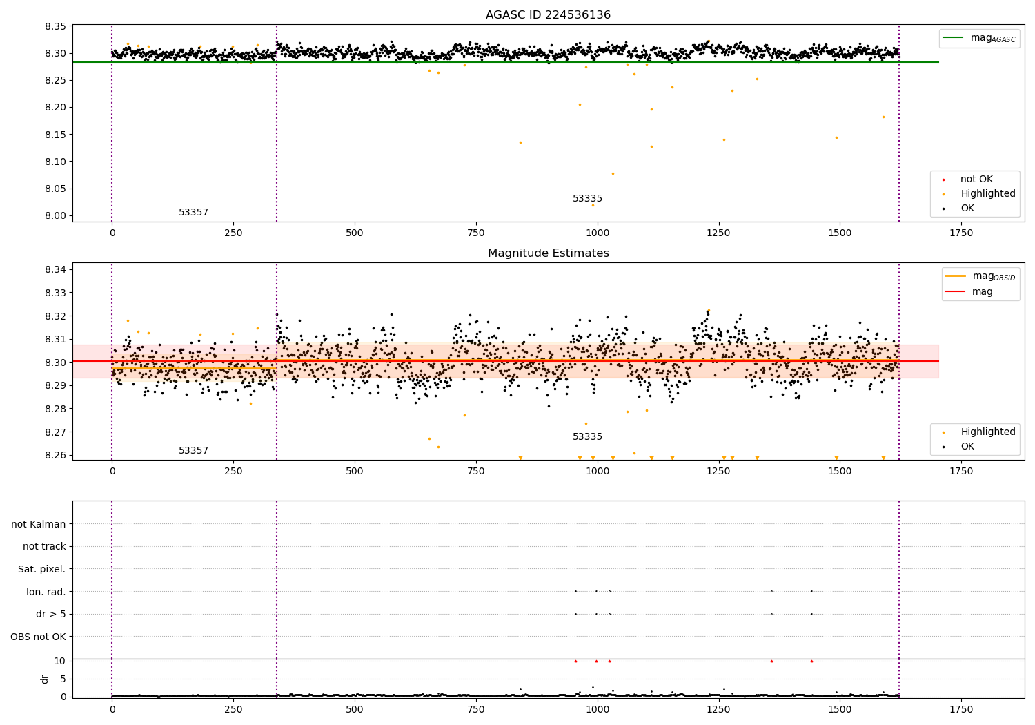
Task: Click observation label 53357 in the top plot
Action: pyautogui.click(x=193, y=213)
